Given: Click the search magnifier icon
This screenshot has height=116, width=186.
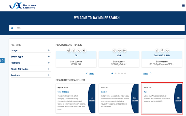Looking at the screenshot, I should pos(12,28).
